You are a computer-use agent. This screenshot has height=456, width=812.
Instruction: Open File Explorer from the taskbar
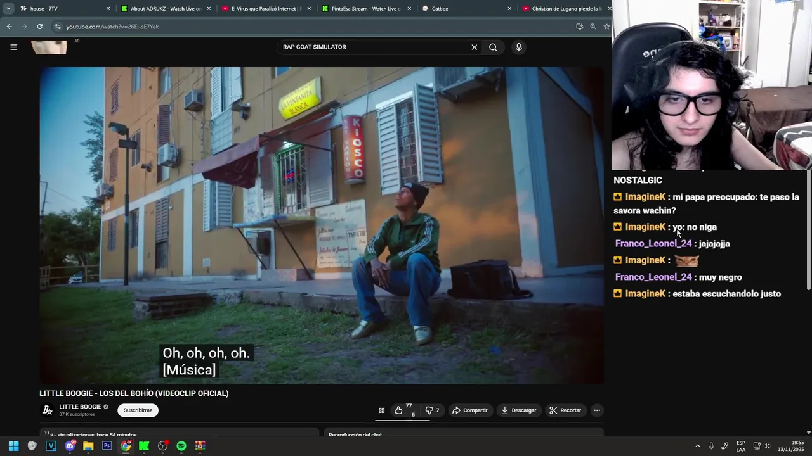tap(88, 446)
